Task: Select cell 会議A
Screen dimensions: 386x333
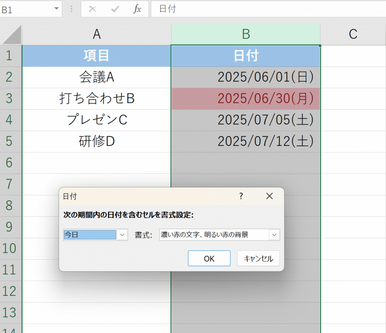Action: click(96, 77)
